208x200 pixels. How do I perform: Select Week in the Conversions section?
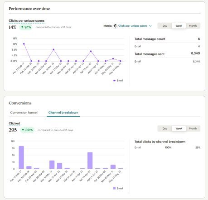[x=179, y=128]
